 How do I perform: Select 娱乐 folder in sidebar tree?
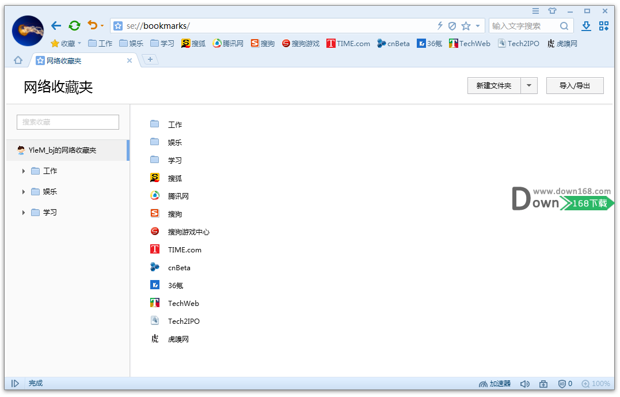point(44,192)
